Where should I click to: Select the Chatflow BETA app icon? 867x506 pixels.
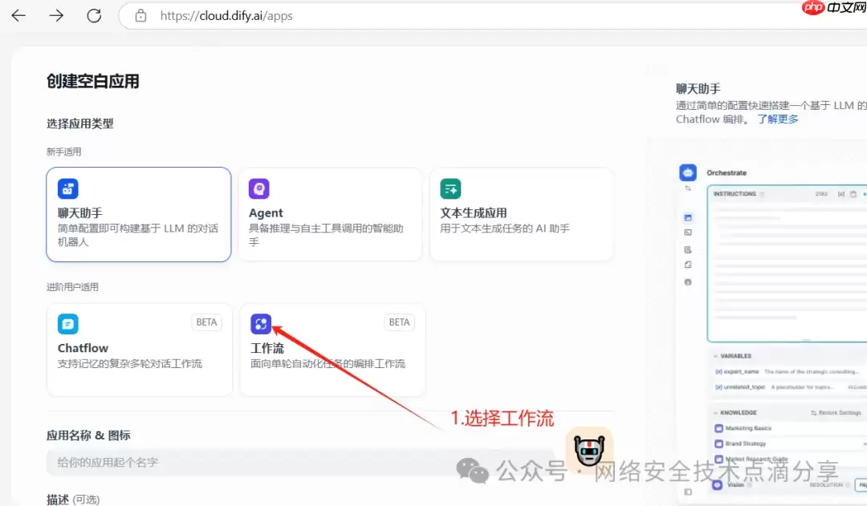[x=67, y=322]
